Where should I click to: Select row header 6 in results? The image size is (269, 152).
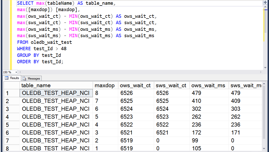pos(12,132)
